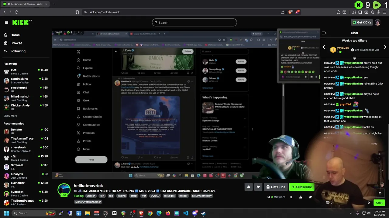Open sandraskins channel in Following
The width and height of the screenshot is (389, 218).
coord(26,81)
